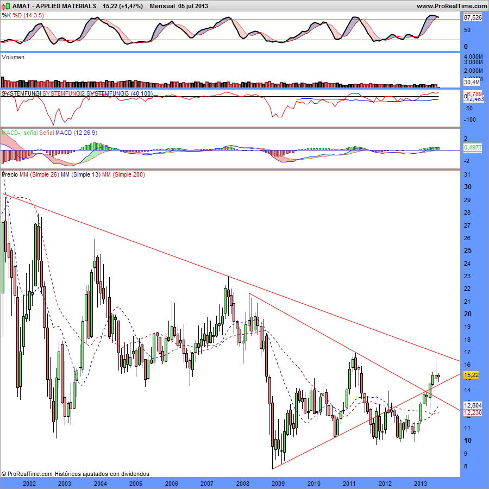Click the red 12,230 moving average tag

pos(473,412)
